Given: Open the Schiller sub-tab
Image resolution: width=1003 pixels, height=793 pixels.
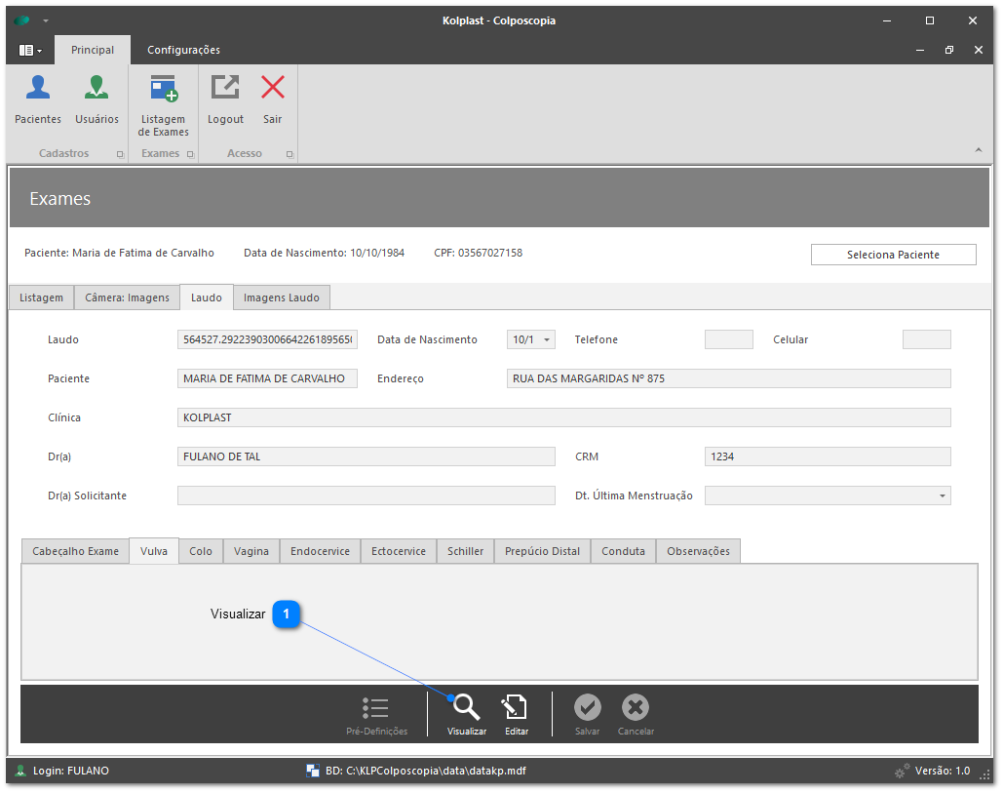Looking at the screenshot, I should tap(466, 551).
